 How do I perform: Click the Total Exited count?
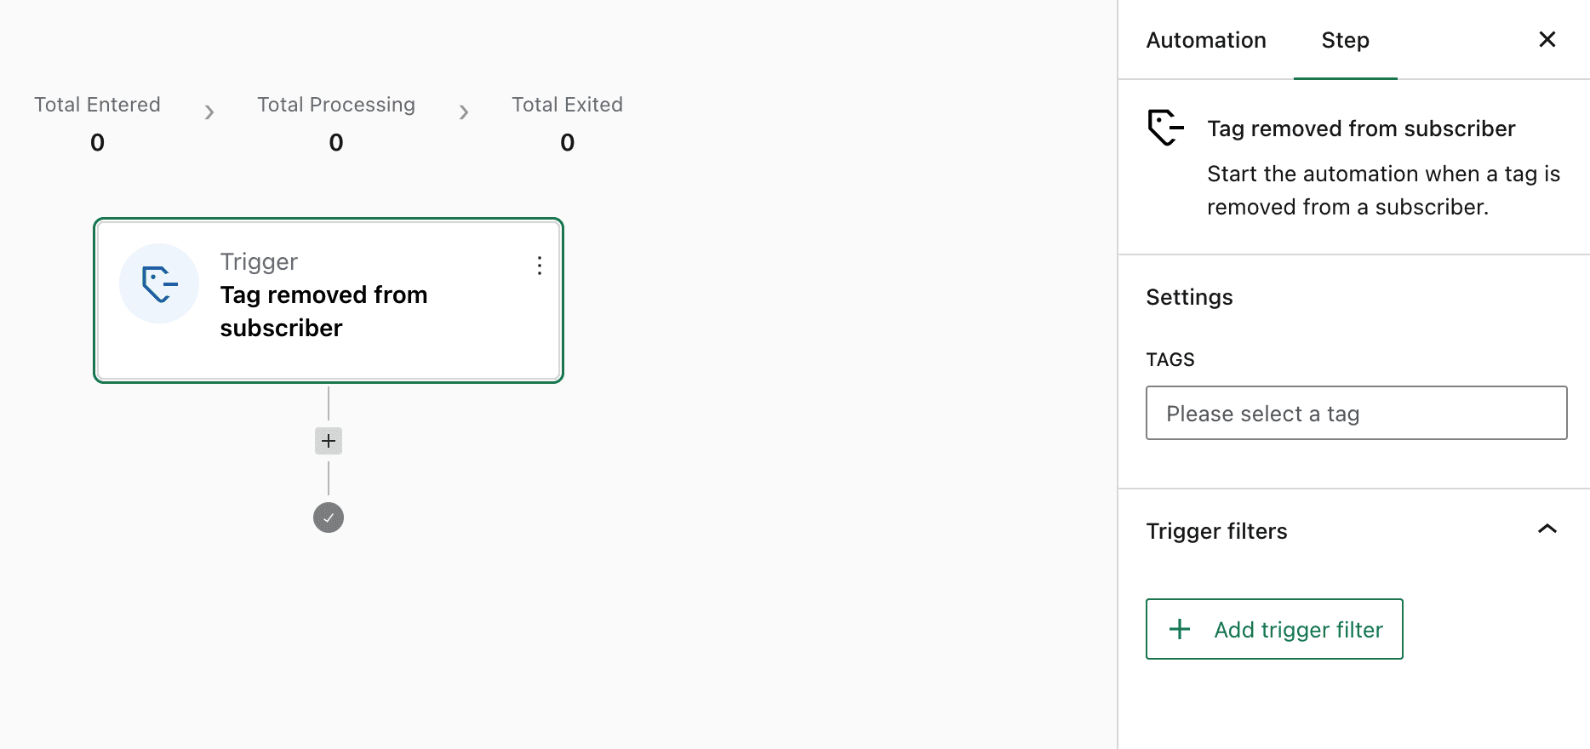click(x=568, y=142)
